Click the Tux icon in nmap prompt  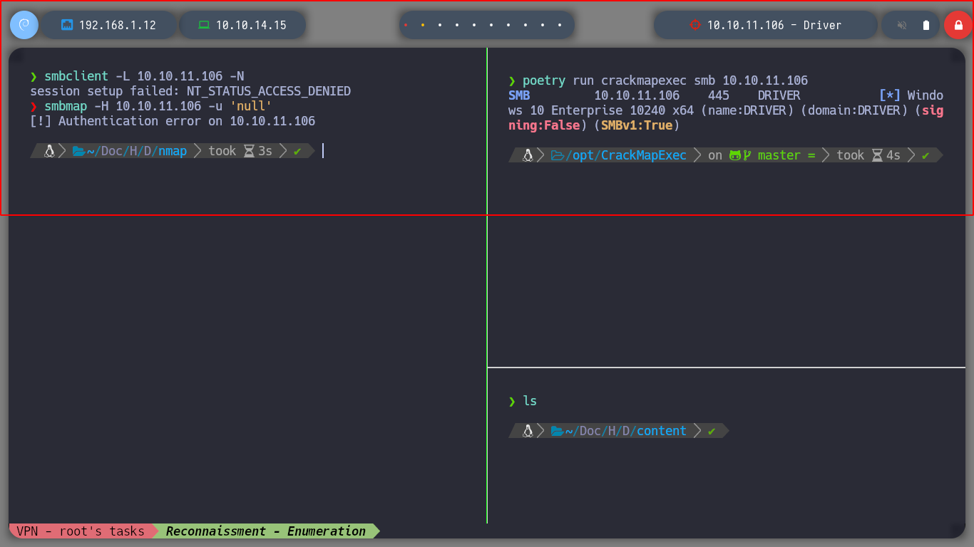pos(49,151)
